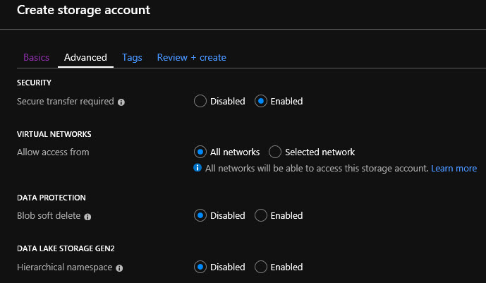The image size is (486, 283).
Task: Select All networks access option
Action: (x=200, y=152)
